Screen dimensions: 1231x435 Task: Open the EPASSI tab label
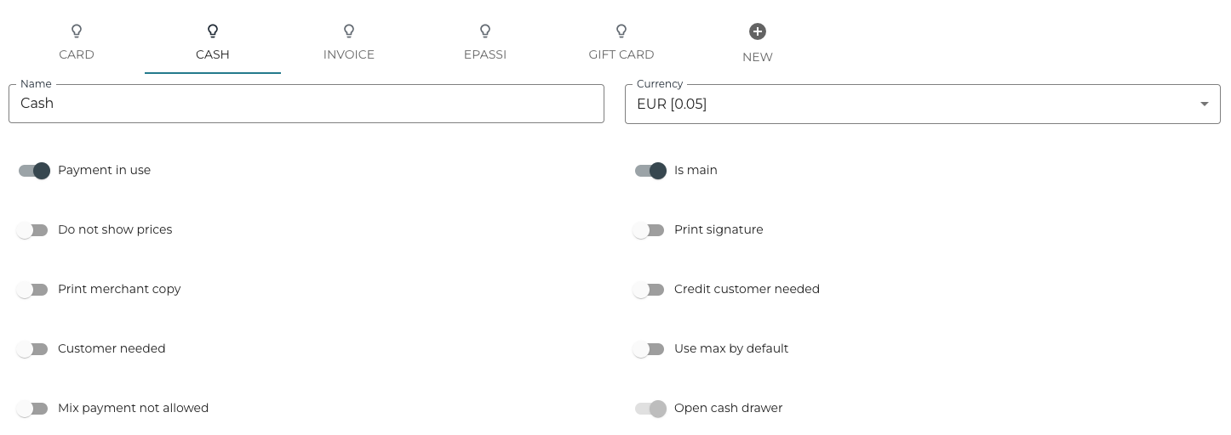click(x=485, y=54)
